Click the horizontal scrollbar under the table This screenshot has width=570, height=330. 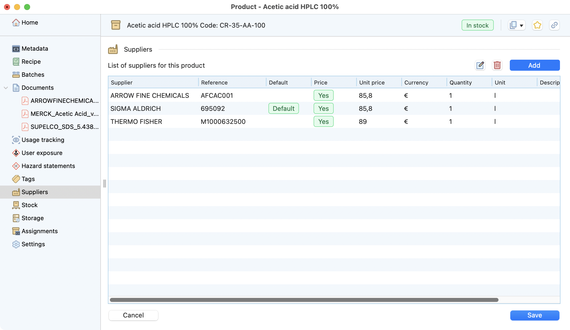(x=304, y=300)
